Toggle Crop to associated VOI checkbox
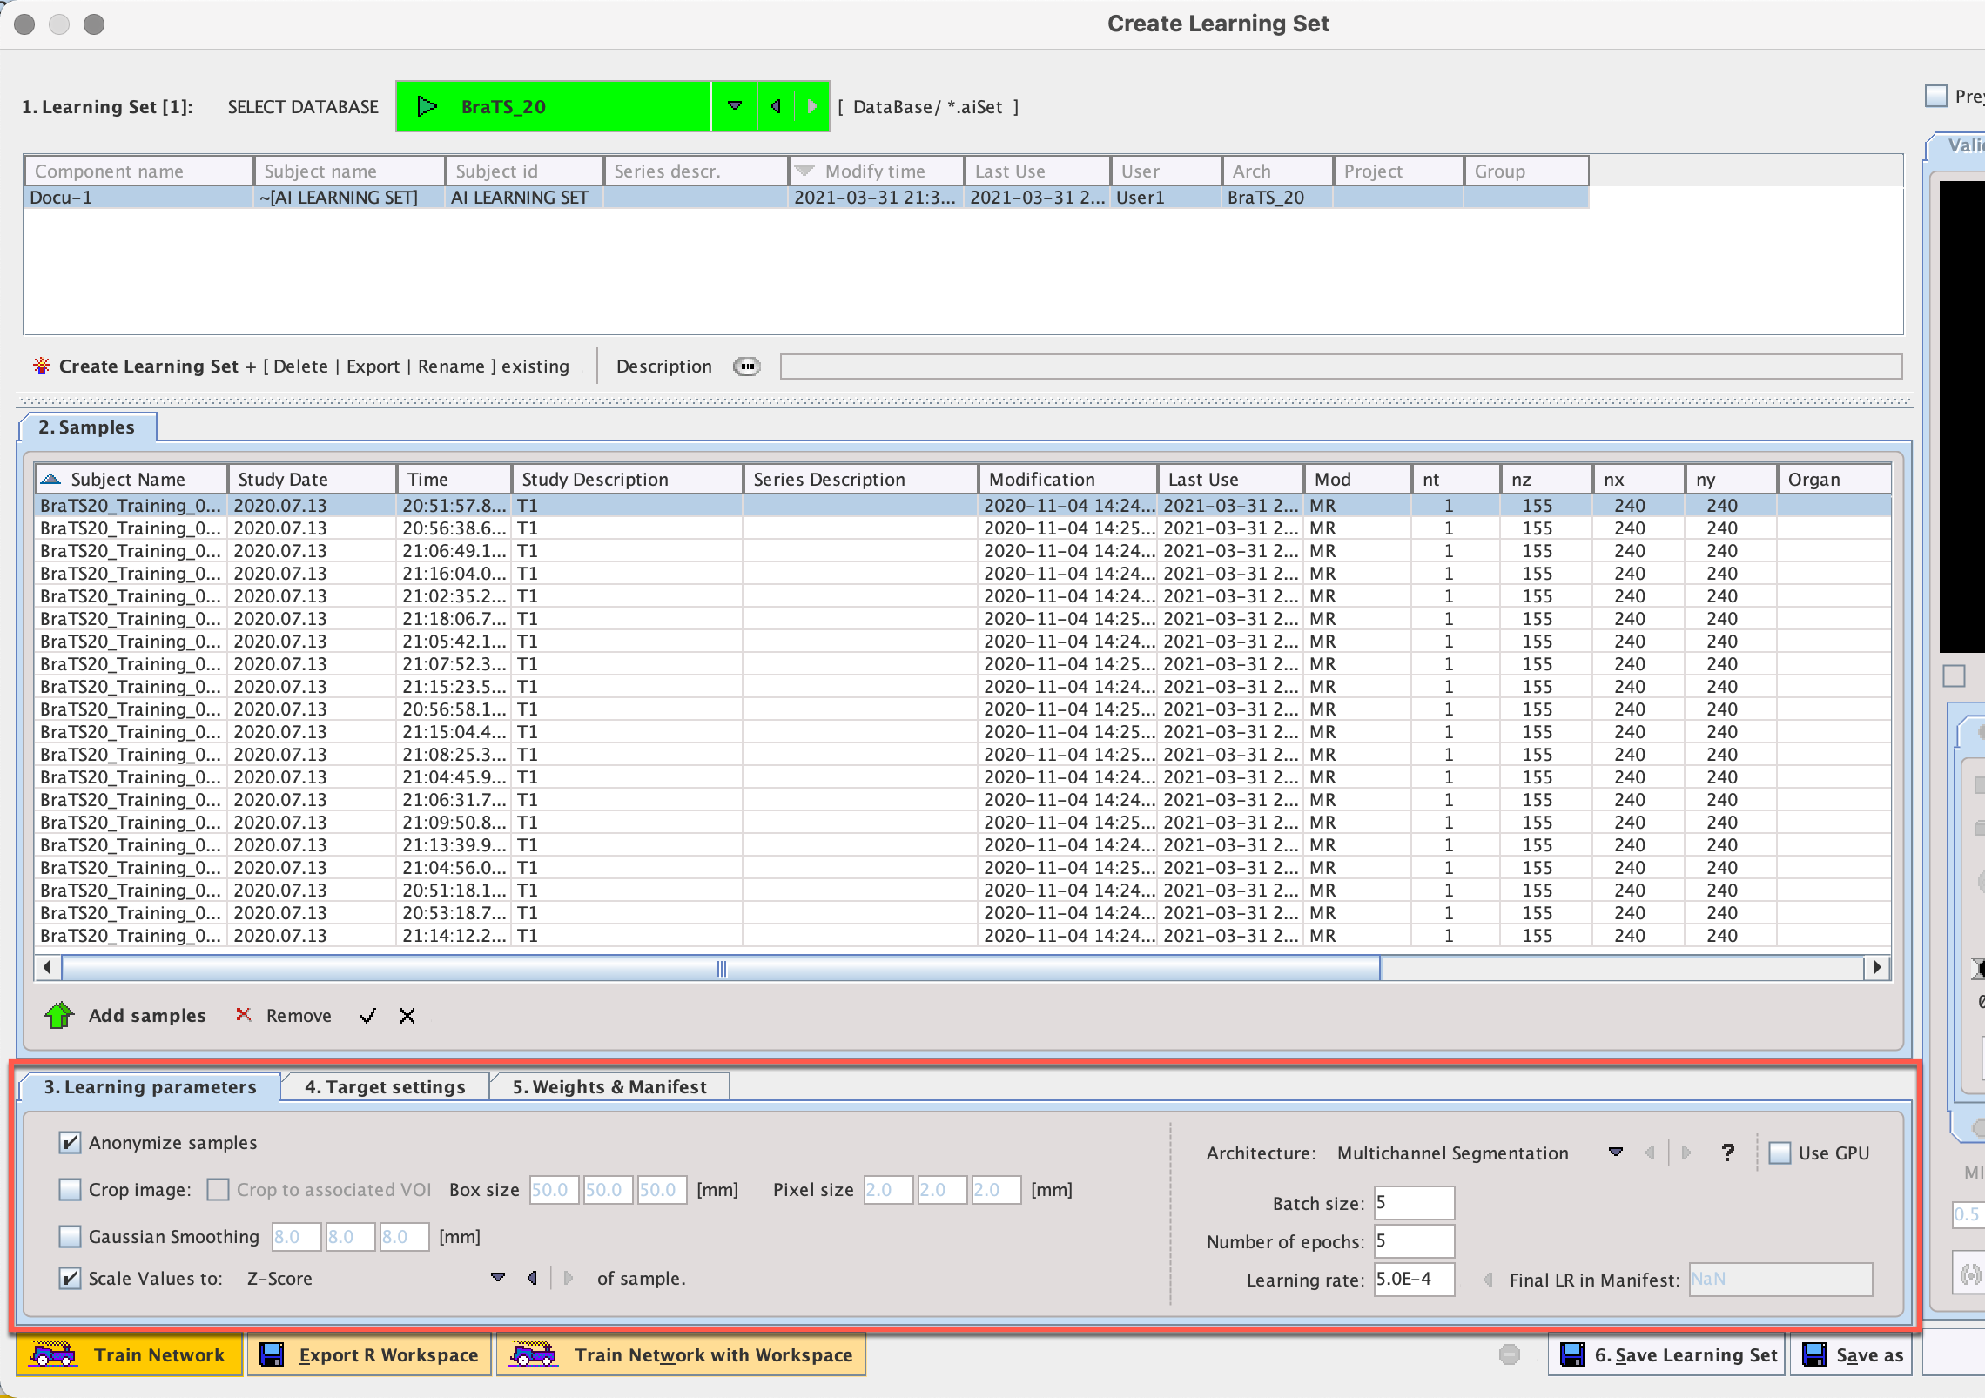 click(x=218, y=1189)
